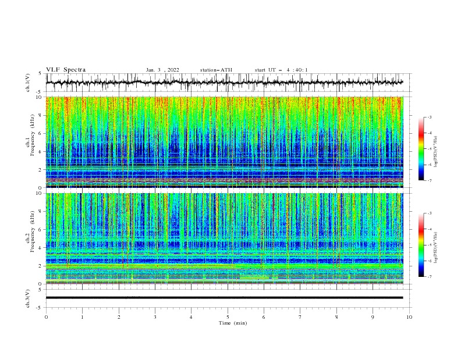Click the "-3" tick on ch.1 colorbar
The height and width of the screenshot is (356, 461).
429,117
